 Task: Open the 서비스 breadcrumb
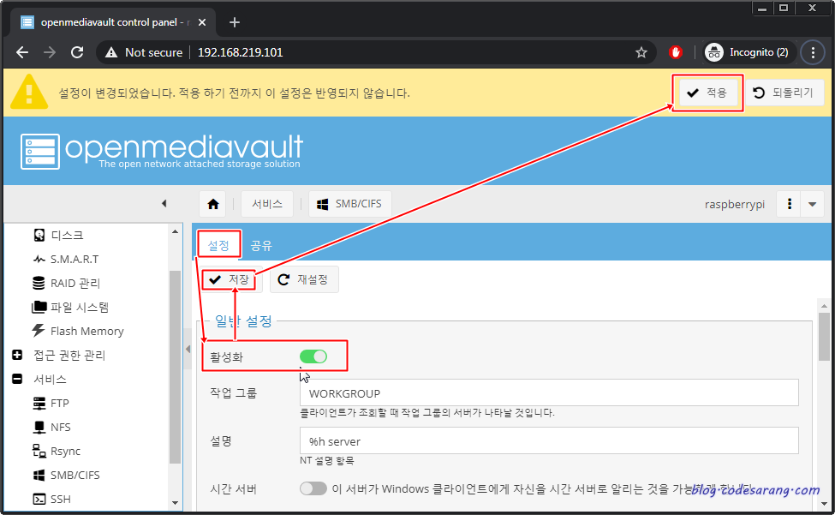click(x=267, y=204)
